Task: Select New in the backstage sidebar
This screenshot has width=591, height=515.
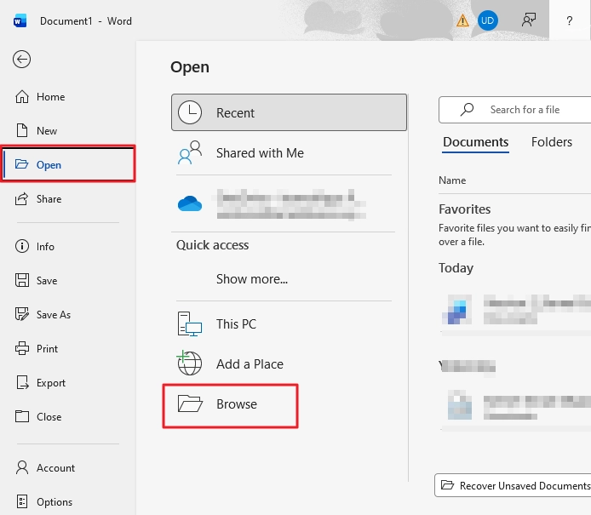Action: pos(68,131)
